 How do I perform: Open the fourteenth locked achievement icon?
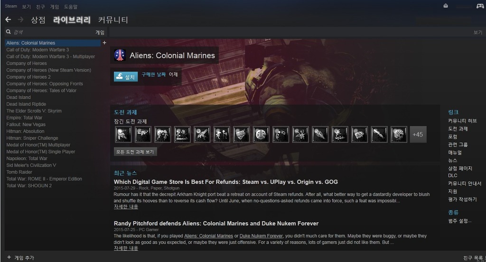click(x=379, y=134)
